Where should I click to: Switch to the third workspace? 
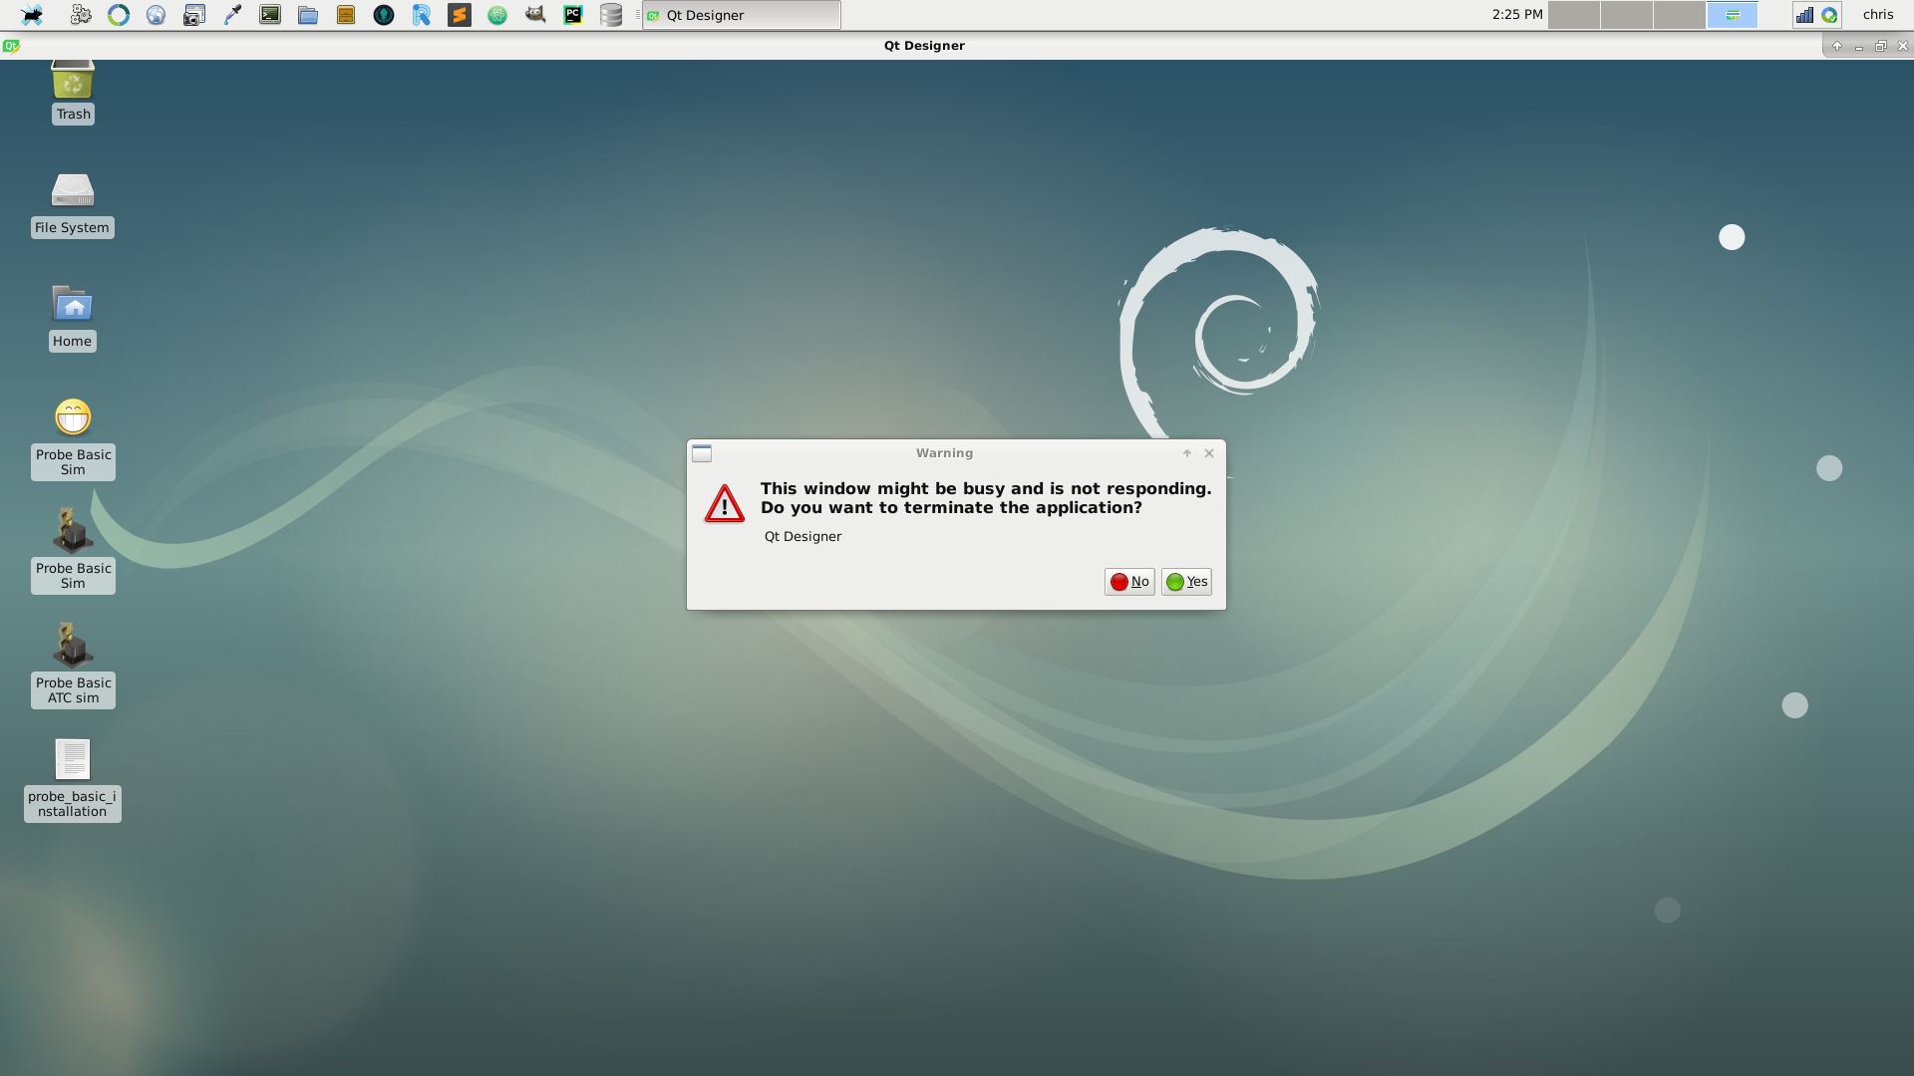(x=1680, y=15)
